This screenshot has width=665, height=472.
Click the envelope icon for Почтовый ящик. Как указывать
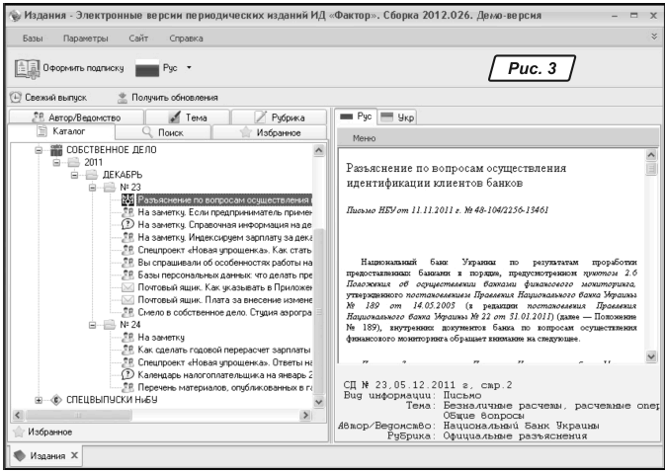(127, 287)
